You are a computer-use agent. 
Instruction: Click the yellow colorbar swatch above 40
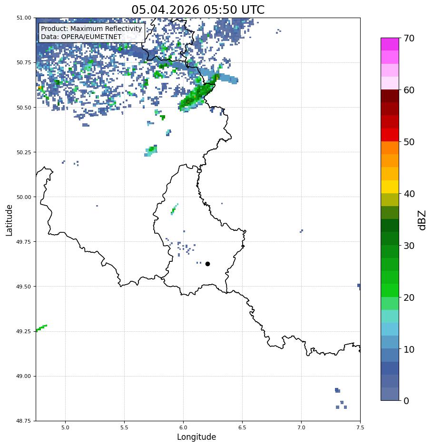tap(390, 187)
